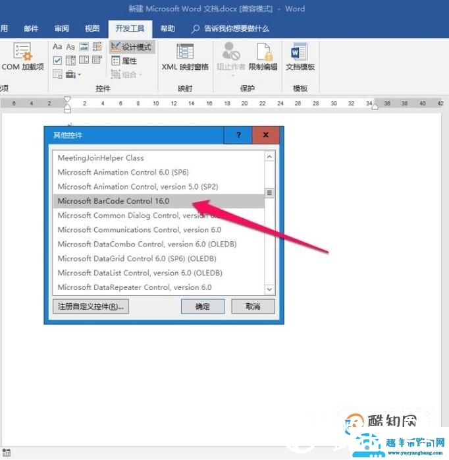The width and height of the screenshot is (449, 460).
Task: Switch to 视图 View tab
Action: [92, 29]
